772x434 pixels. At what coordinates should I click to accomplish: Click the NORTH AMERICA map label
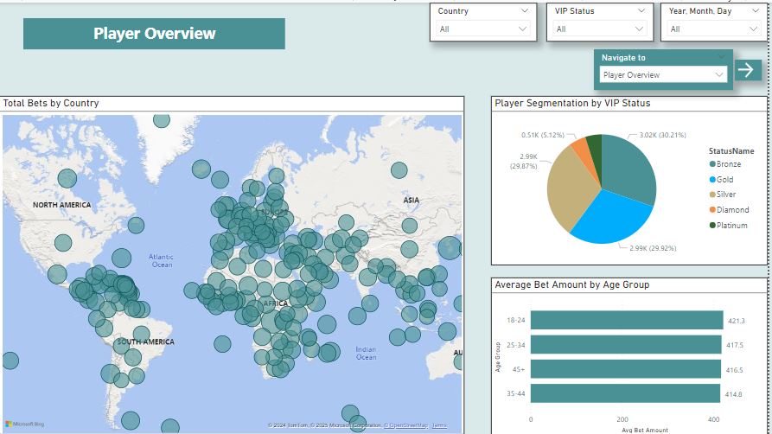[61, 205]
